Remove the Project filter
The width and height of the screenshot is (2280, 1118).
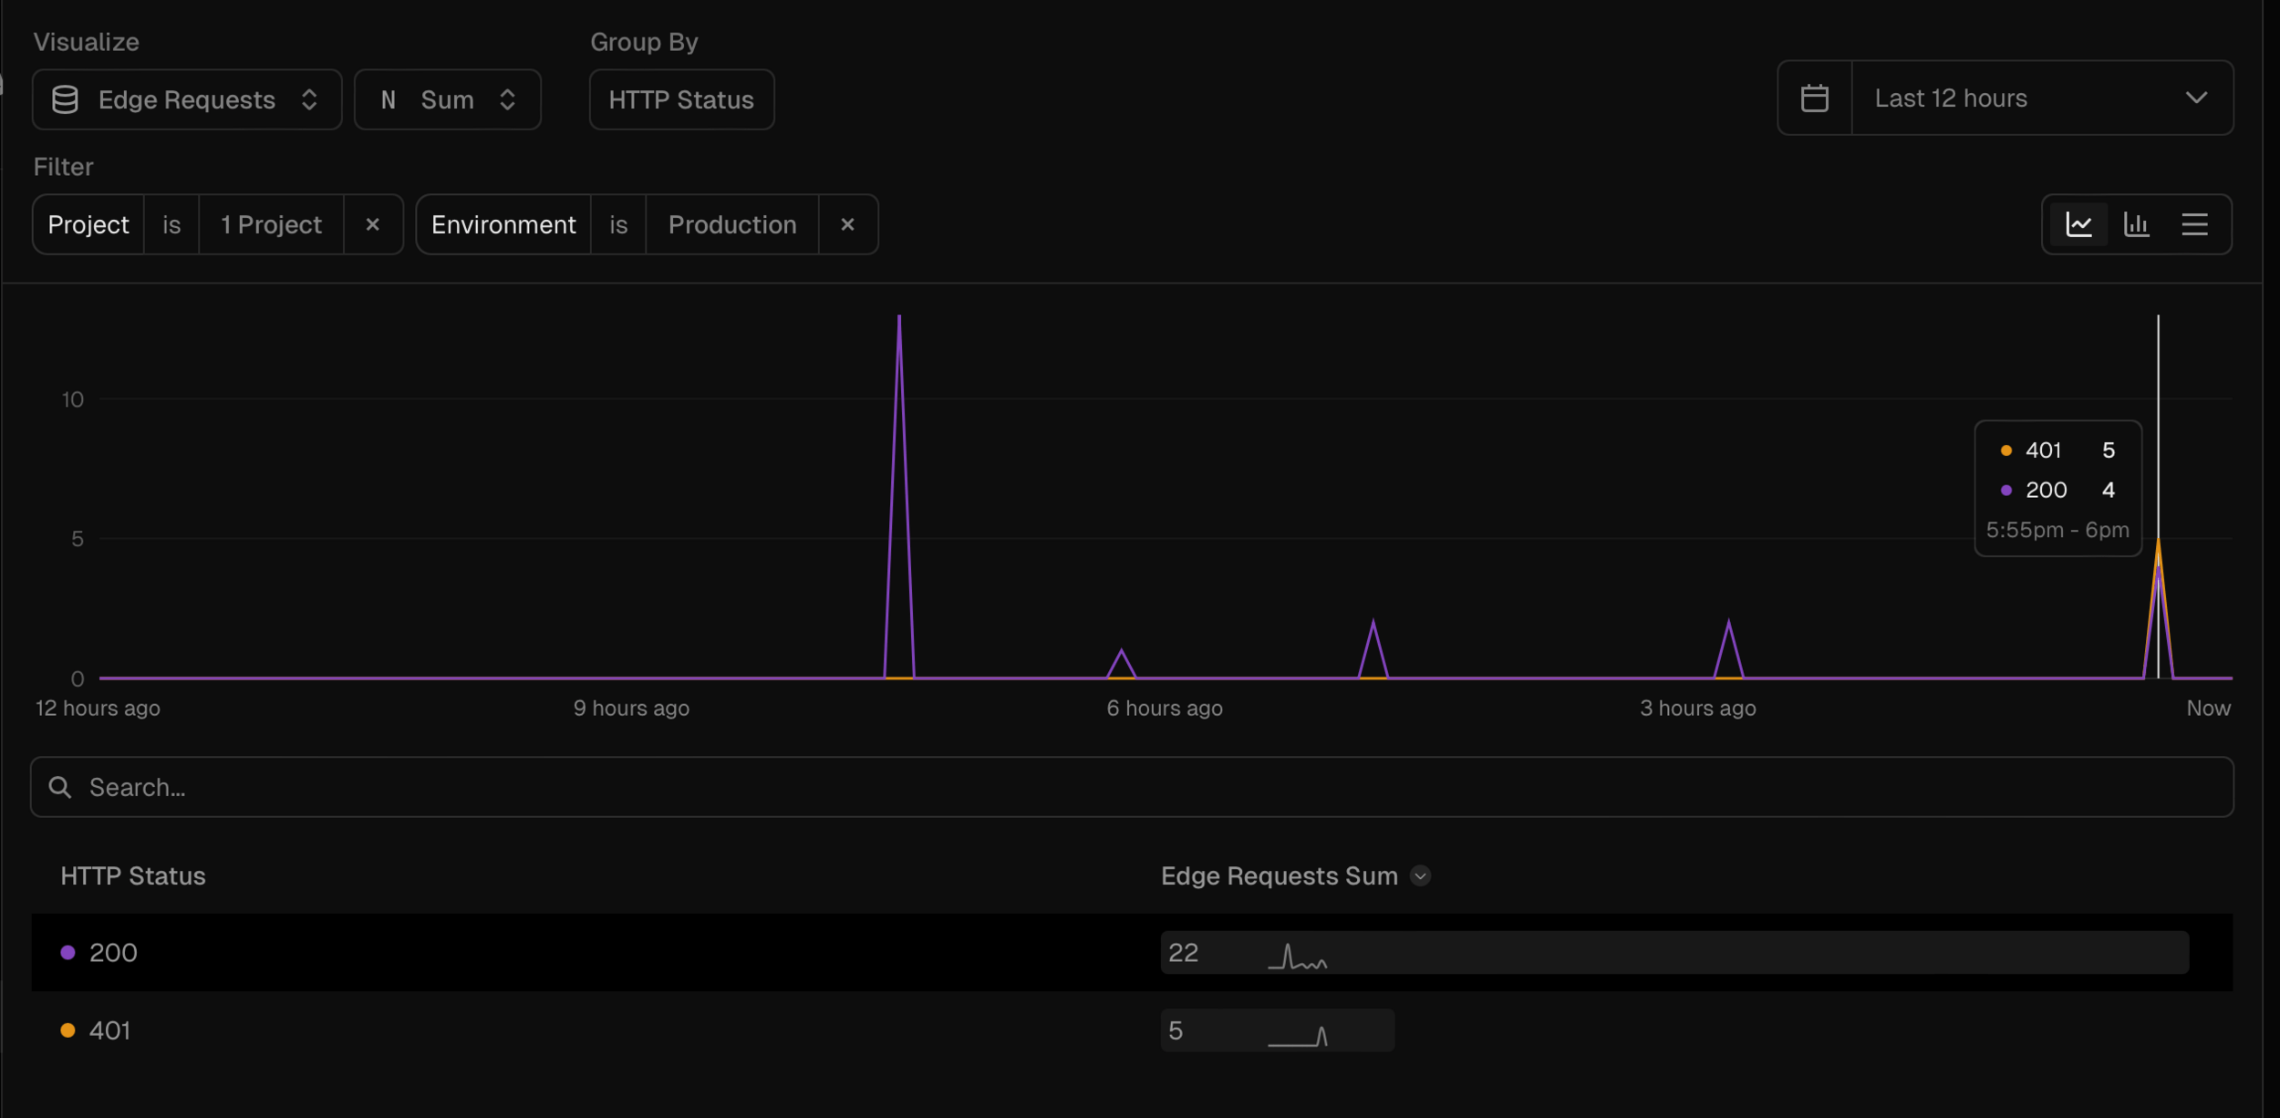372,224
